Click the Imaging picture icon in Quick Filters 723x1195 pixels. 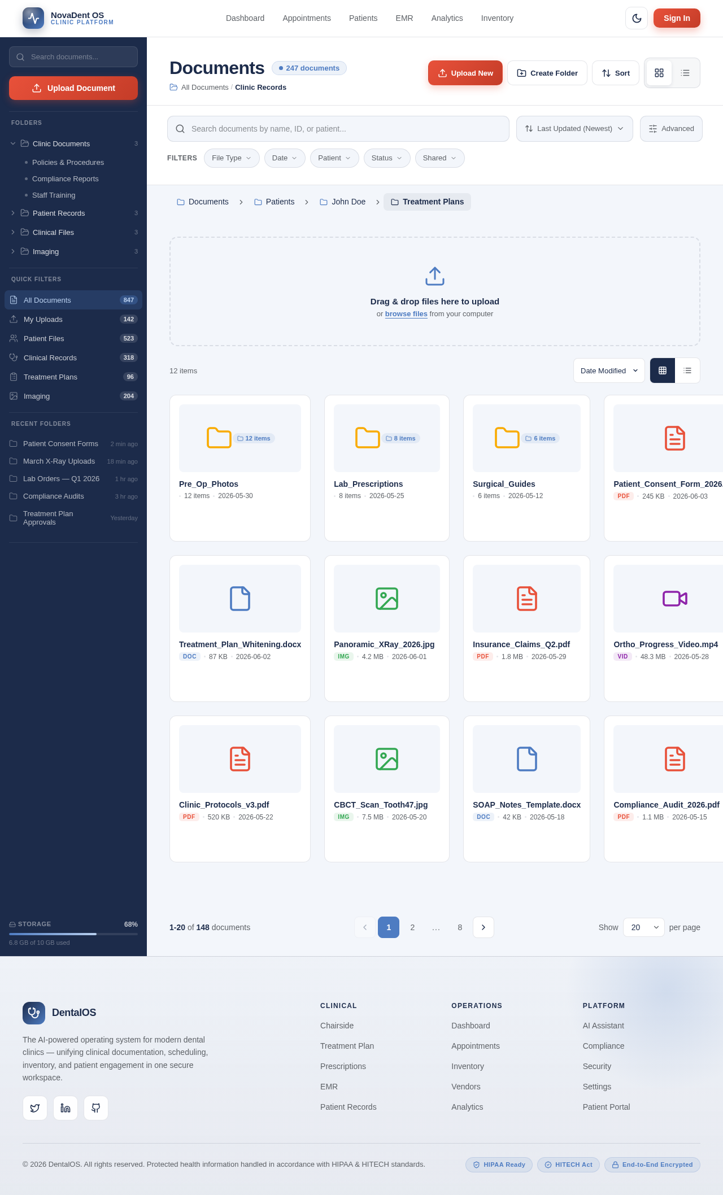(x=14, y=396)
